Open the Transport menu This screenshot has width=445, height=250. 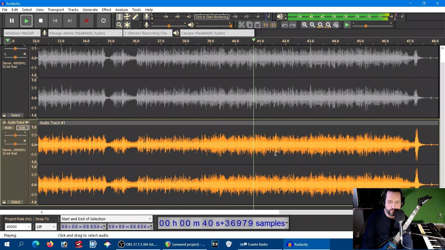point(56,10)
